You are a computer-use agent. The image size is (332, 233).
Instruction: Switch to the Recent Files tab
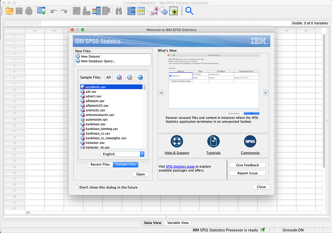tap(100, 164)
